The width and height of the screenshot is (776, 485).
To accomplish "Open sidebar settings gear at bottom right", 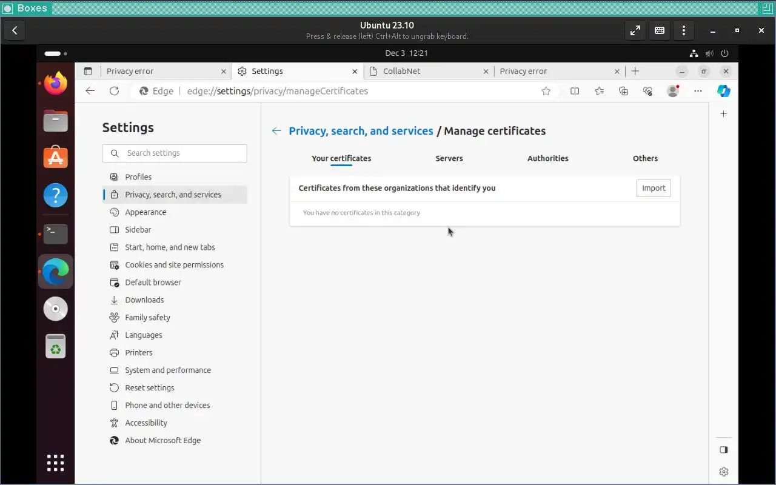I will tap(723, 472).
